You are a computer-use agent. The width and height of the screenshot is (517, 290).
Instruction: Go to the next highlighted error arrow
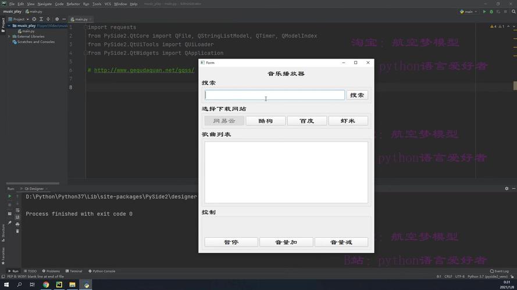(514, 26)
